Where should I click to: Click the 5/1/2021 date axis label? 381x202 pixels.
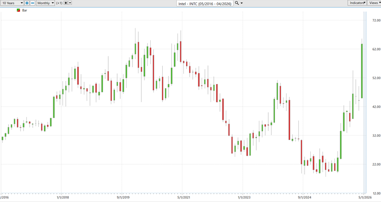[x=182, y=198]
